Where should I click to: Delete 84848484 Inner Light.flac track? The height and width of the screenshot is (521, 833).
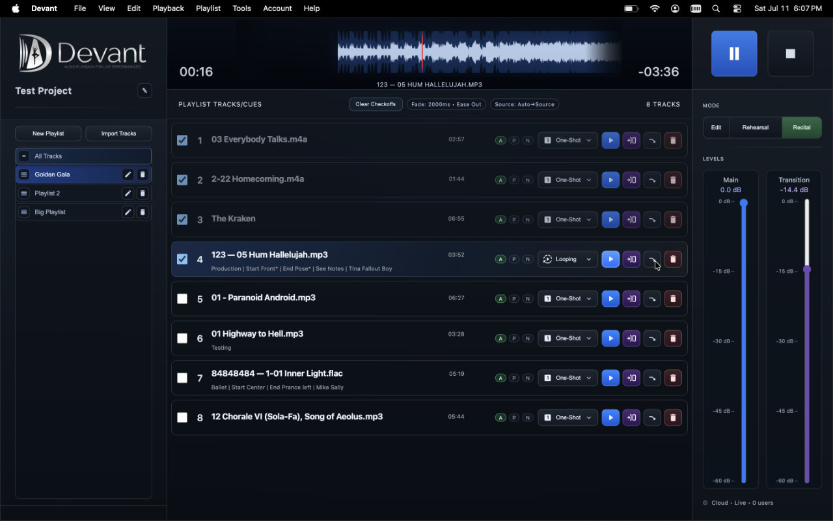point(673,378)
